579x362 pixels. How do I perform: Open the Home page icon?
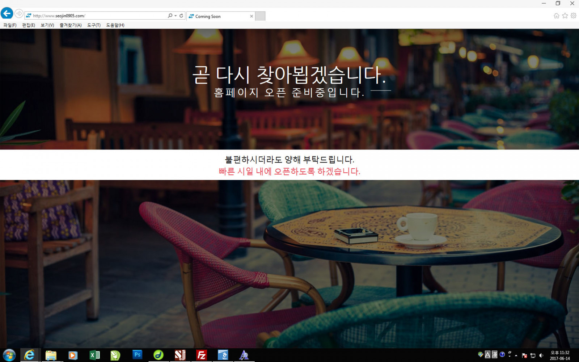pos(556,16)
